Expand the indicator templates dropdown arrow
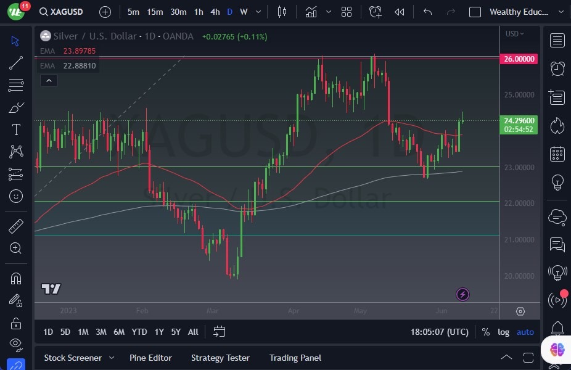The width and height of the screenshot is (571, 370). click(329, 12)
